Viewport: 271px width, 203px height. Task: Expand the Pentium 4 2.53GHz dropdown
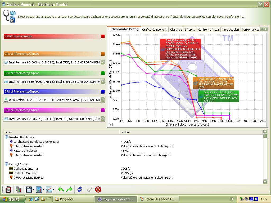(102, 119)
